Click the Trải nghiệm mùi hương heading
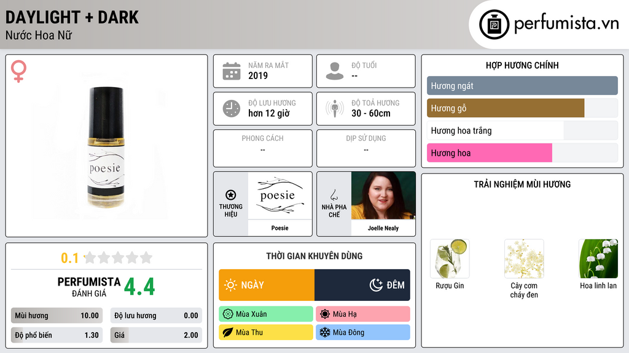This screenshot has height=353, width=629. [x=522, y=184]
